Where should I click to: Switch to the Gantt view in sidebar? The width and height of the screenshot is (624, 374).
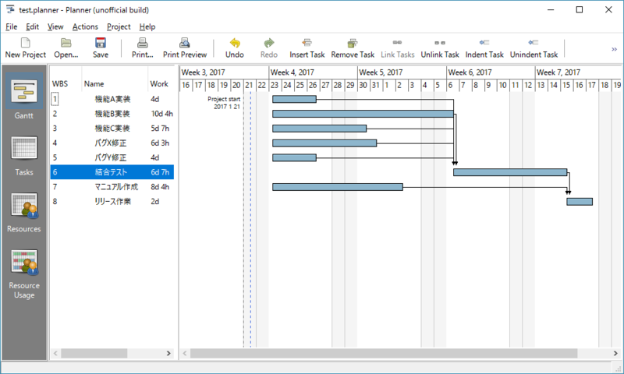[x=24, y=97]
